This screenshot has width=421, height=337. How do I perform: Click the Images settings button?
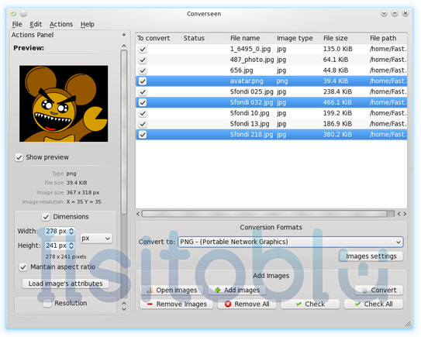pos(371,256)
